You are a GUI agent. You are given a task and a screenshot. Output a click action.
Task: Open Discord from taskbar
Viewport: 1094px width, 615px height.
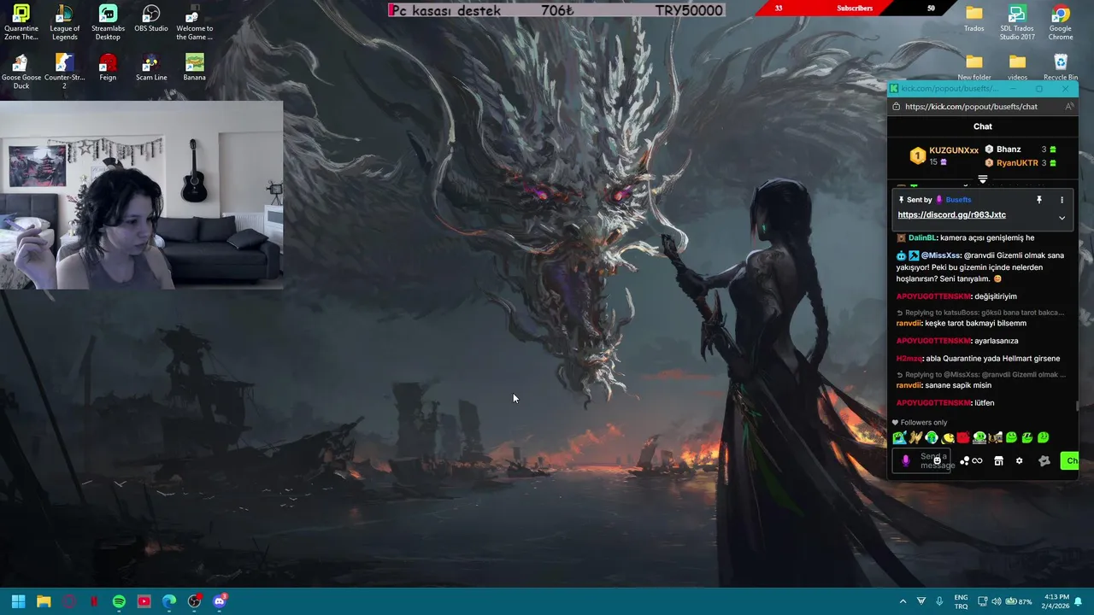pyautogui.click(x=220, y=601)
